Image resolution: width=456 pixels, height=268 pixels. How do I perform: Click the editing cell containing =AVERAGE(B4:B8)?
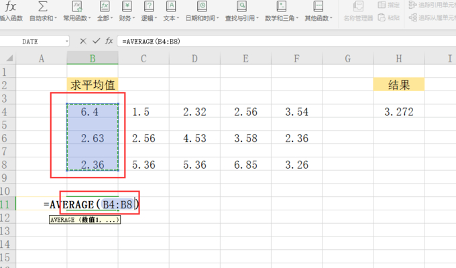93,204
